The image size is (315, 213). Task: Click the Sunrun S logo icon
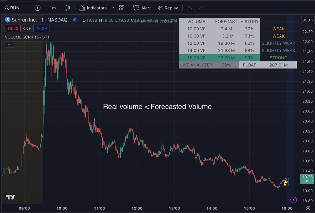click(x=8, y=20)
